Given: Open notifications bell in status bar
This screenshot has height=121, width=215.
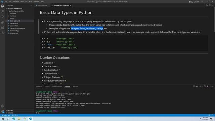Looking at the screenshot, I should click(x=213, y=115).
